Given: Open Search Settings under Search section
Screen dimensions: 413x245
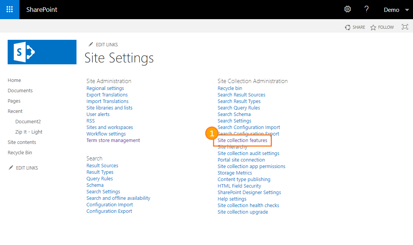Looking at the screenshot, I should [x=103, y=192].
